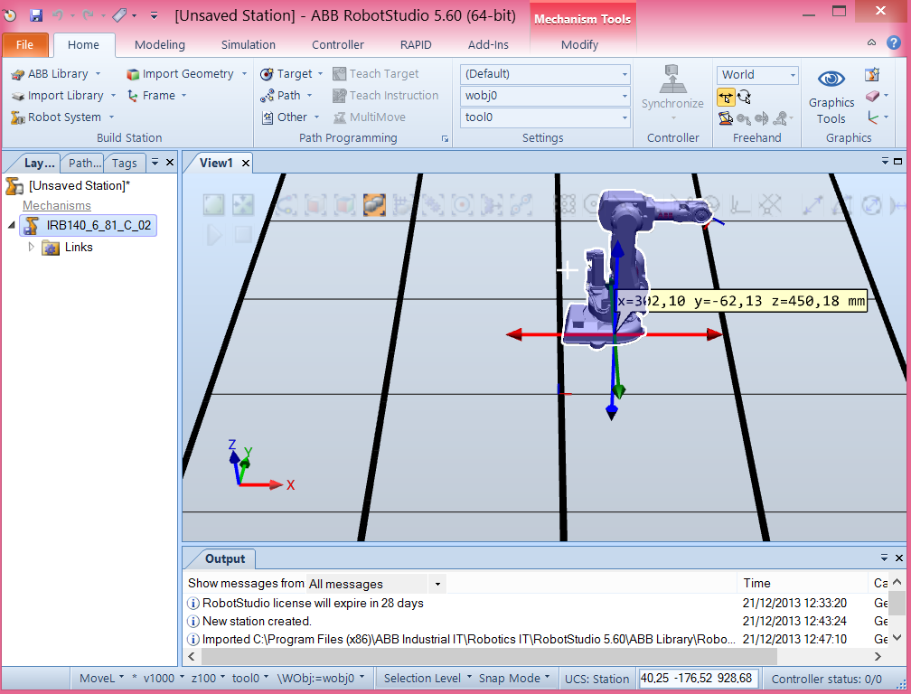The height and width of the screenshot is (694, 911).
Task: Switch to the Tags panel tab
Action: pos(124,163)
